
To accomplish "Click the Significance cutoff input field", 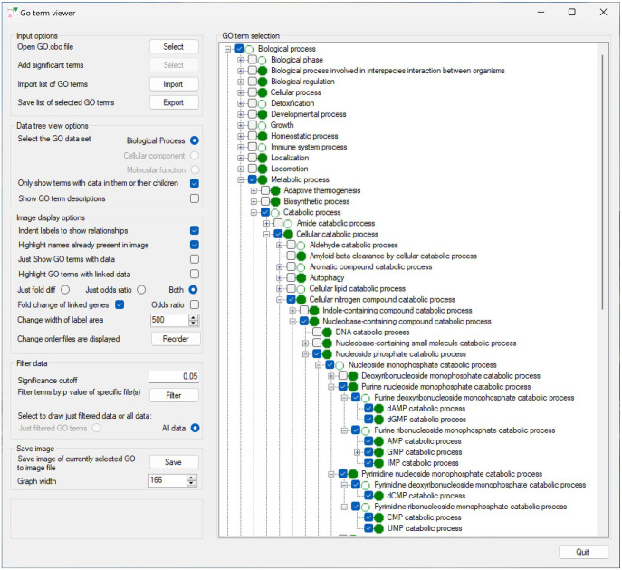I will click(174, 376).
